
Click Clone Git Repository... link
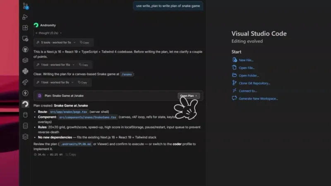click(254, 83)
